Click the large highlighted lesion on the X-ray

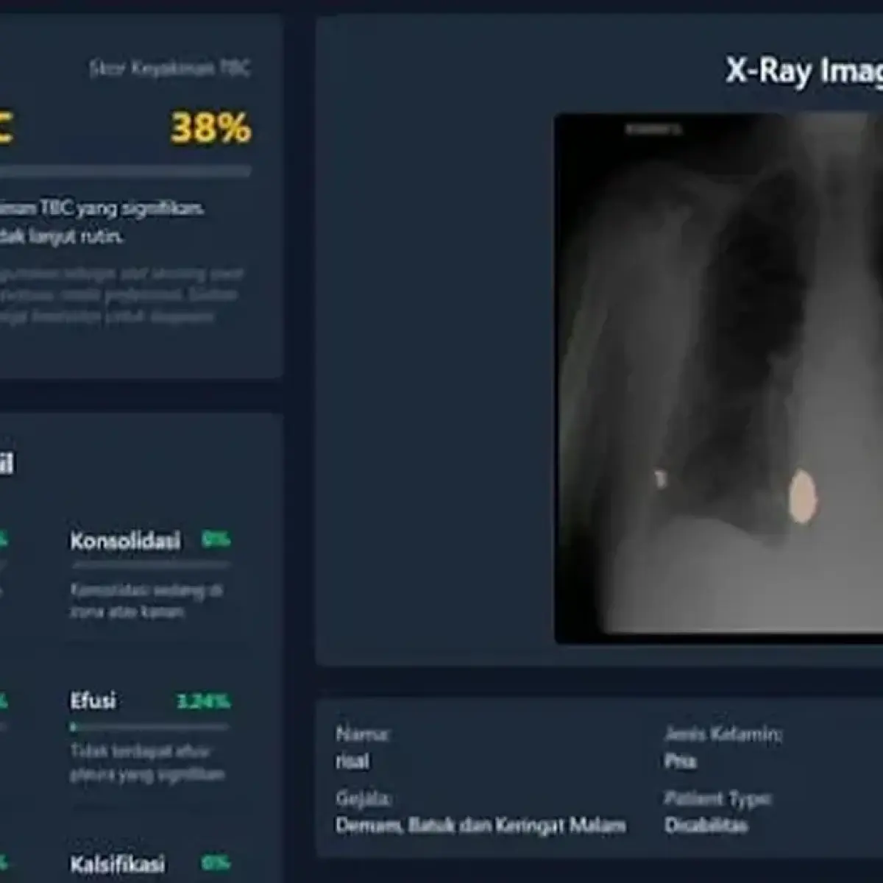pos(802,497)
